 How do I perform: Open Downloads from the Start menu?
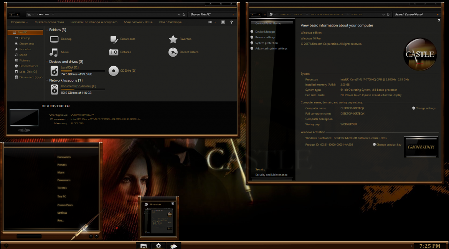[x=64, y=180]
